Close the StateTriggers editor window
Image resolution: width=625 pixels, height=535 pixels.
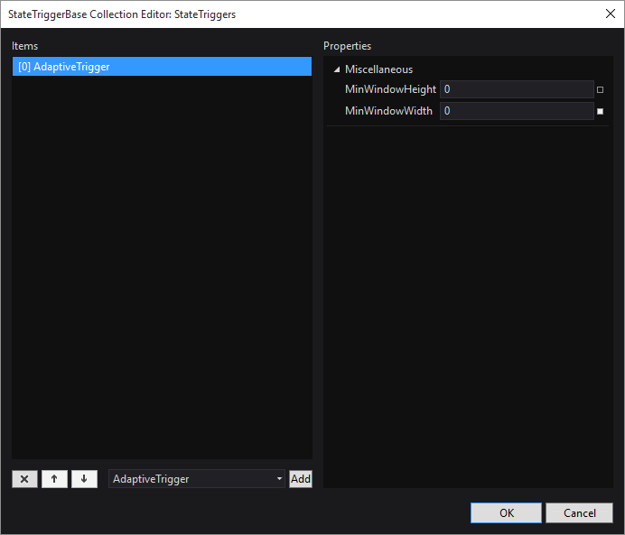[x=611, y=14]
